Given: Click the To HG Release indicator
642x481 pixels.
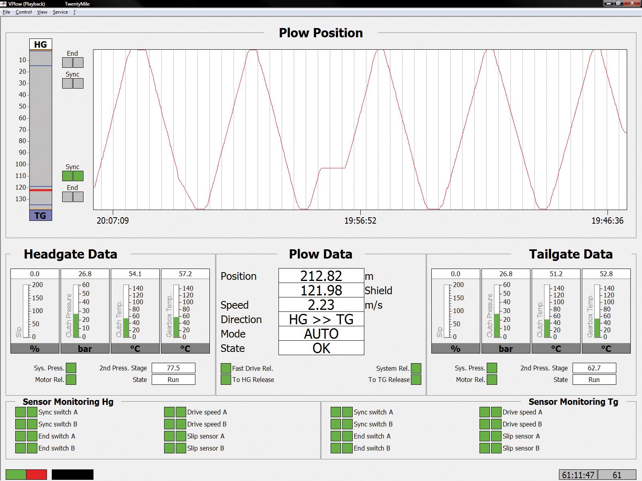Looking at the screenshot, I should point(226,380).
